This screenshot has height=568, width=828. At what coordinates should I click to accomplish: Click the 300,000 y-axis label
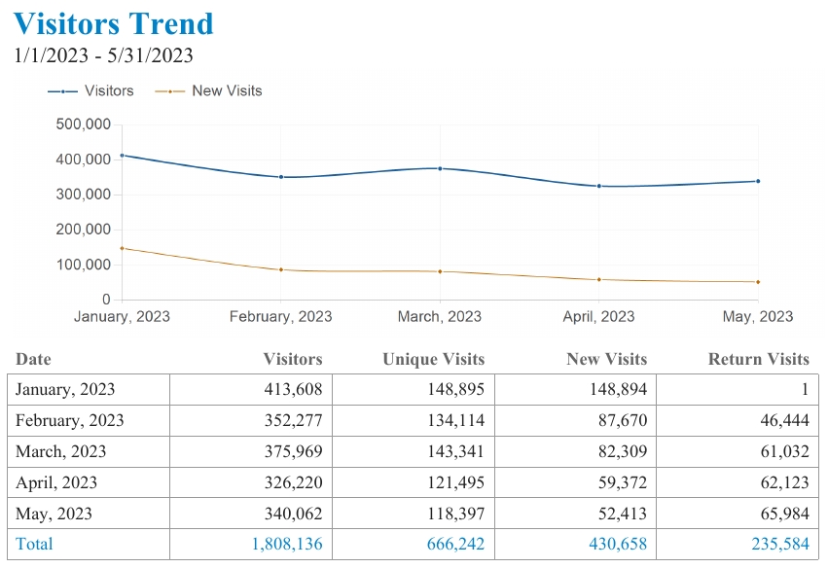click(84, 195)
